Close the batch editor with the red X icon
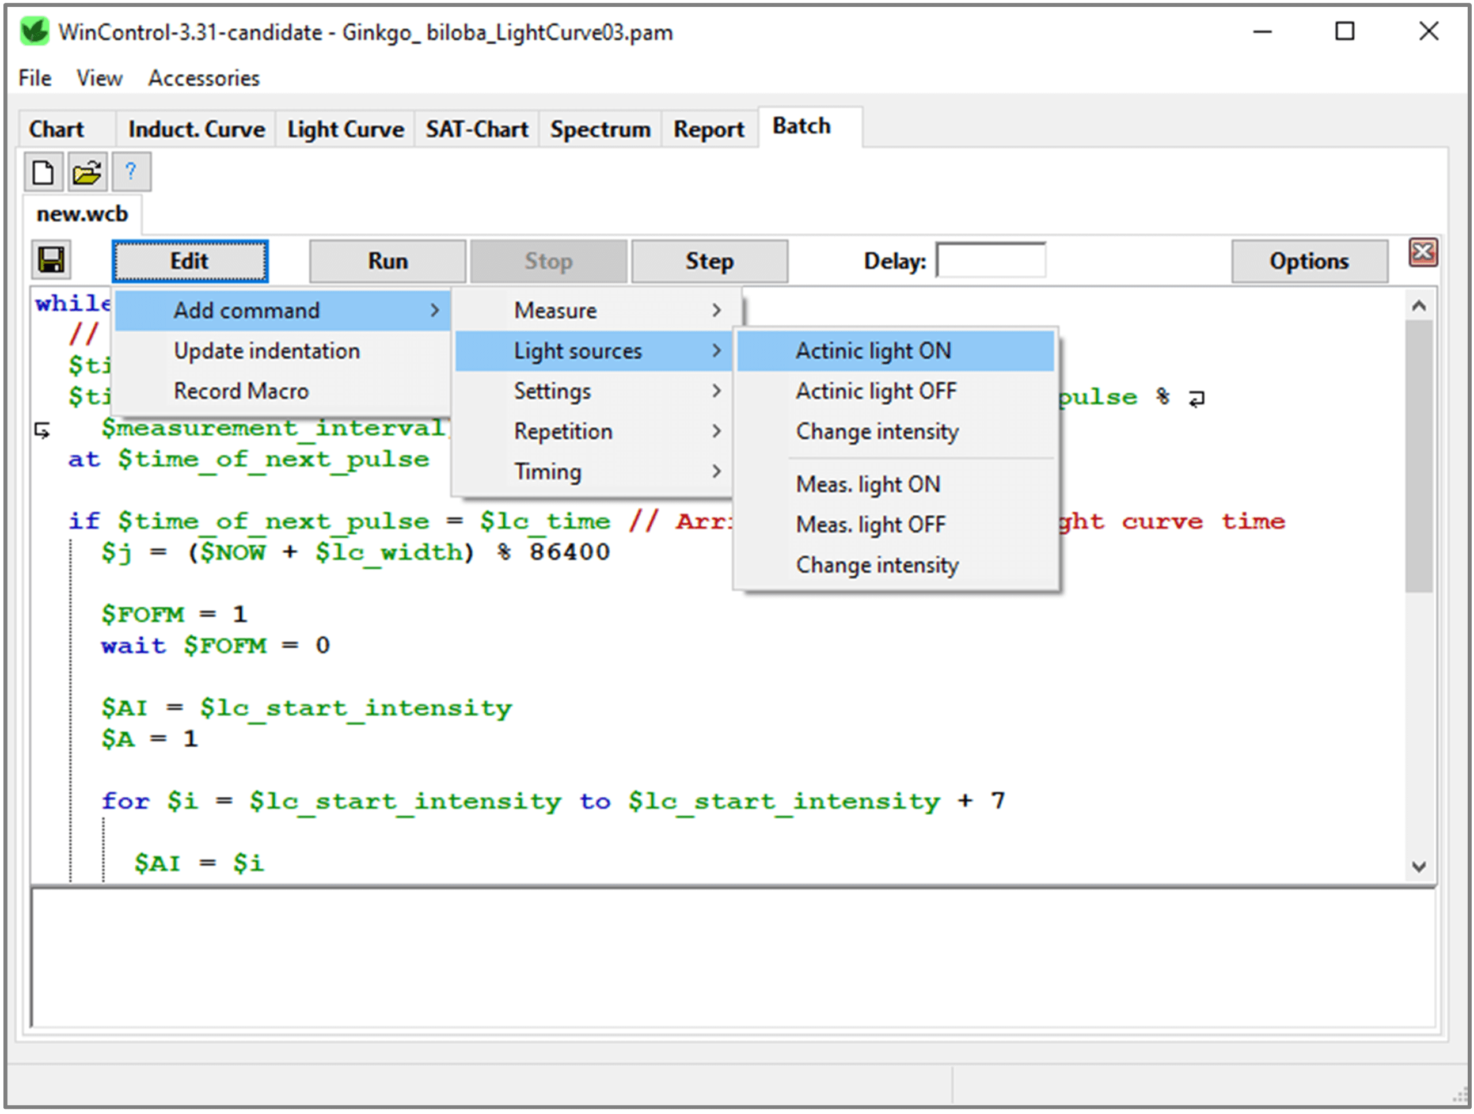Image resolution: width=1474 pixels, height=1114 pixels. [1423, 252]
